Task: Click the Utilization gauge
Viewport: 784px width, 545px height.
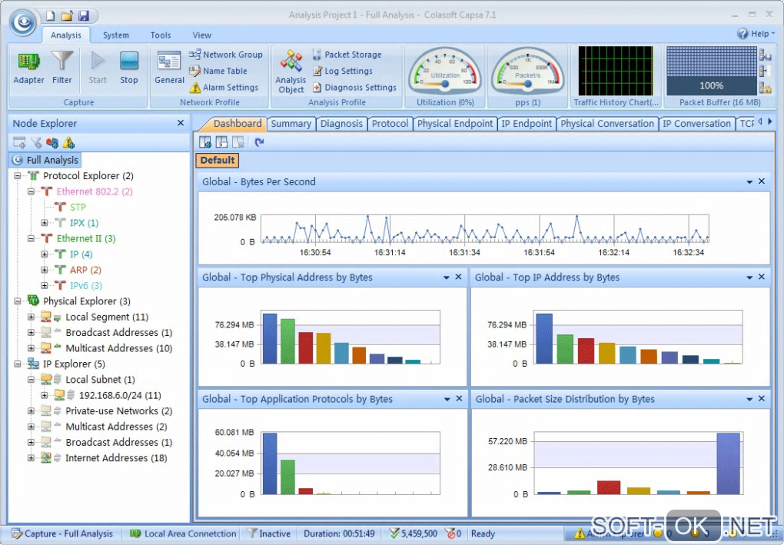Action: [x=445, y=70]
